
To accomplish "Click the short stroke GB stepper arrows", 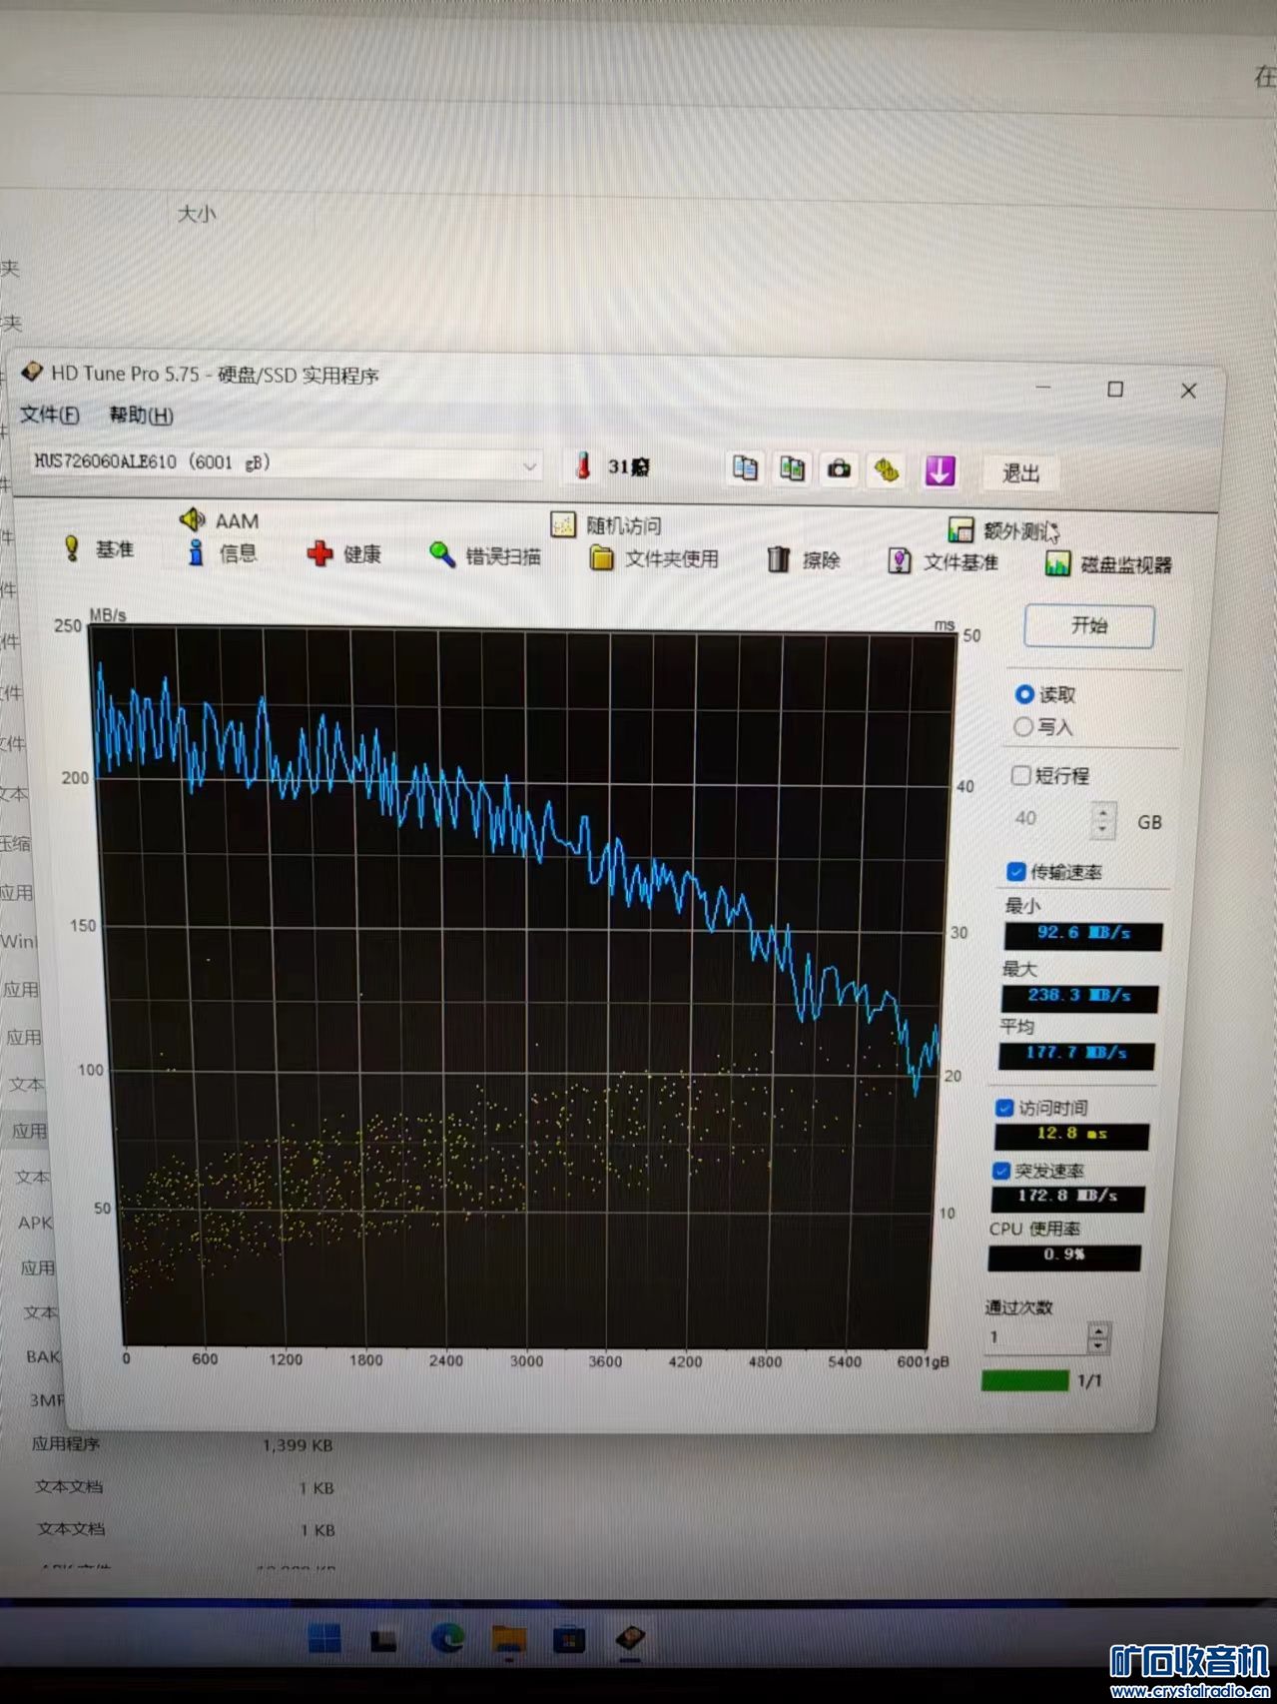I will 1103,820.
